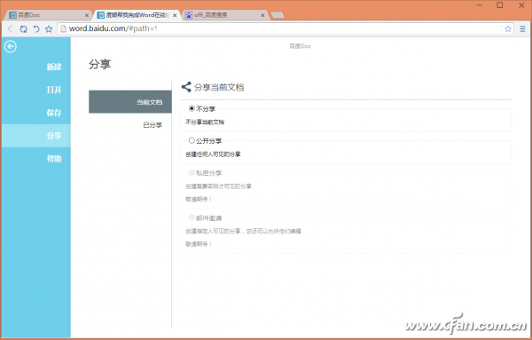Open the 当前文档 sub-tab
Viewport: 532px width, 340px height.
(130, 102)
